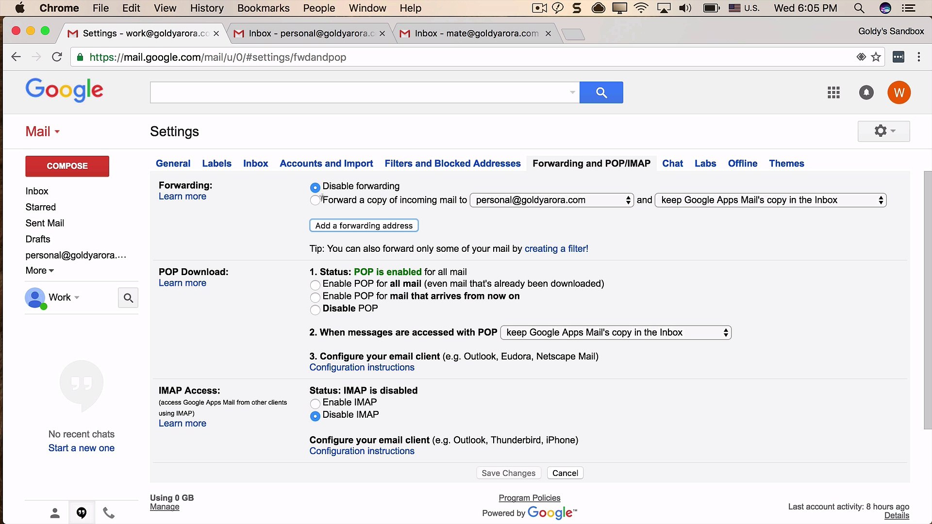Click the LastPass extension icon
The width and height of the screenshot is (932, 524).
pyautogui.click(x=899, y=57)
